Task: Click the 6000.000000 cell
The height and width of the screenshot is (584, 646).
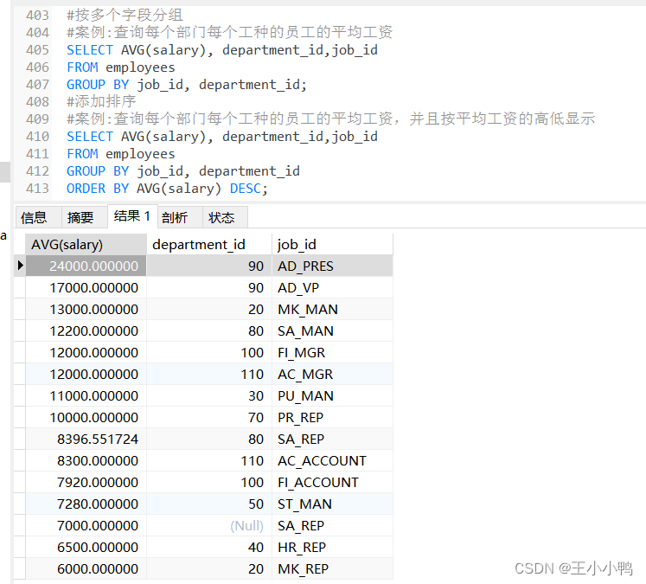Action: point(86,568)
